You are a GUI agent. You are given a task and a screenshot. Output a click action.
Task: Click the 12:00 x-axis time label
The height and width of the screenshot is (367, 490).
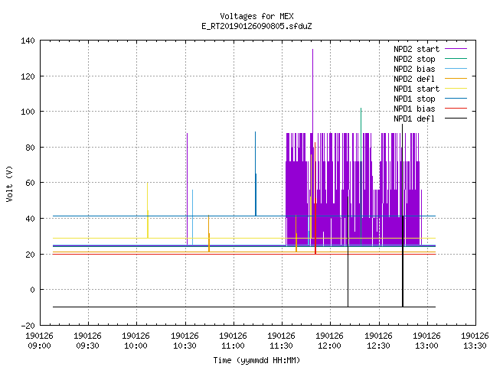(x=330, y=346)
